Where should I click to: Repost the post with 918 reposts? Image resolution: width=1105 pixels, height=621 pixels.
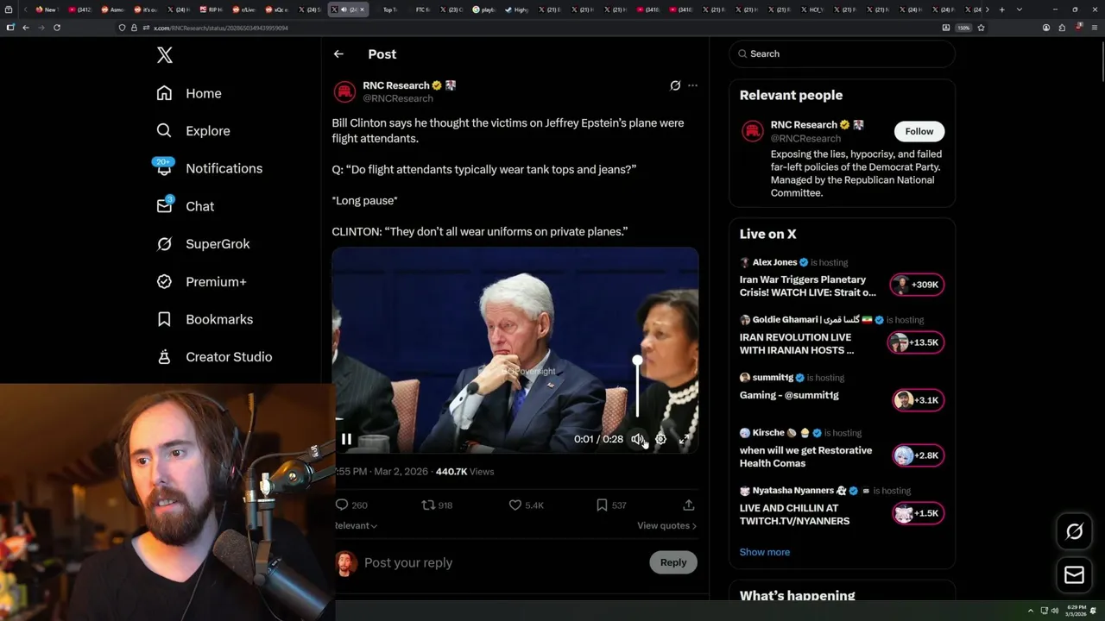coord(437,505)
